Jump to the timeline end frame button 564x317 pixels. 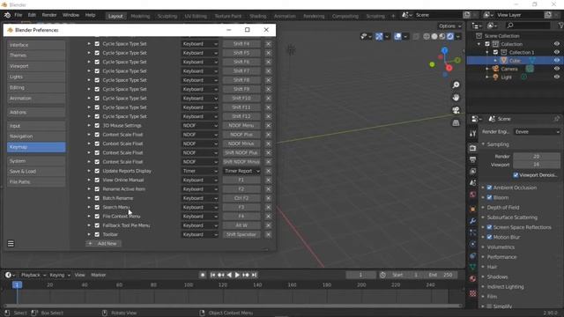(x=254, y=275)
